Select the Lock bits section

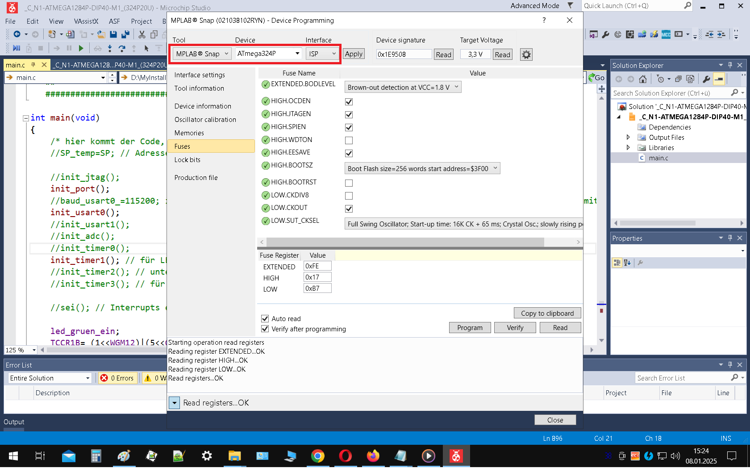pos(212,160)
